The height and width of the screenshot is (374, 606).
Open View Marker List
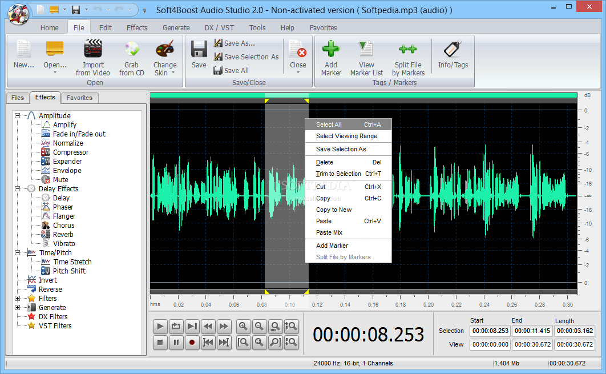[366, 58]
